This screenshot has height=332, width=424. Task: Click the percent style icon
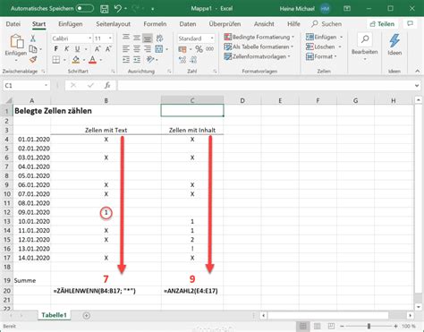click(199, 49)
